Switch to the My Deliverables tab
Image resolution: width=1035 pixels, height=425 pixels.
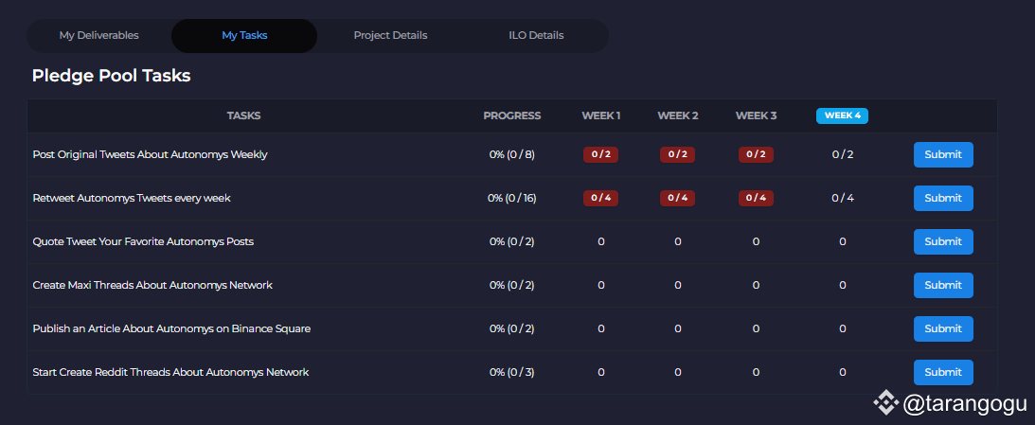coord(99,36)
